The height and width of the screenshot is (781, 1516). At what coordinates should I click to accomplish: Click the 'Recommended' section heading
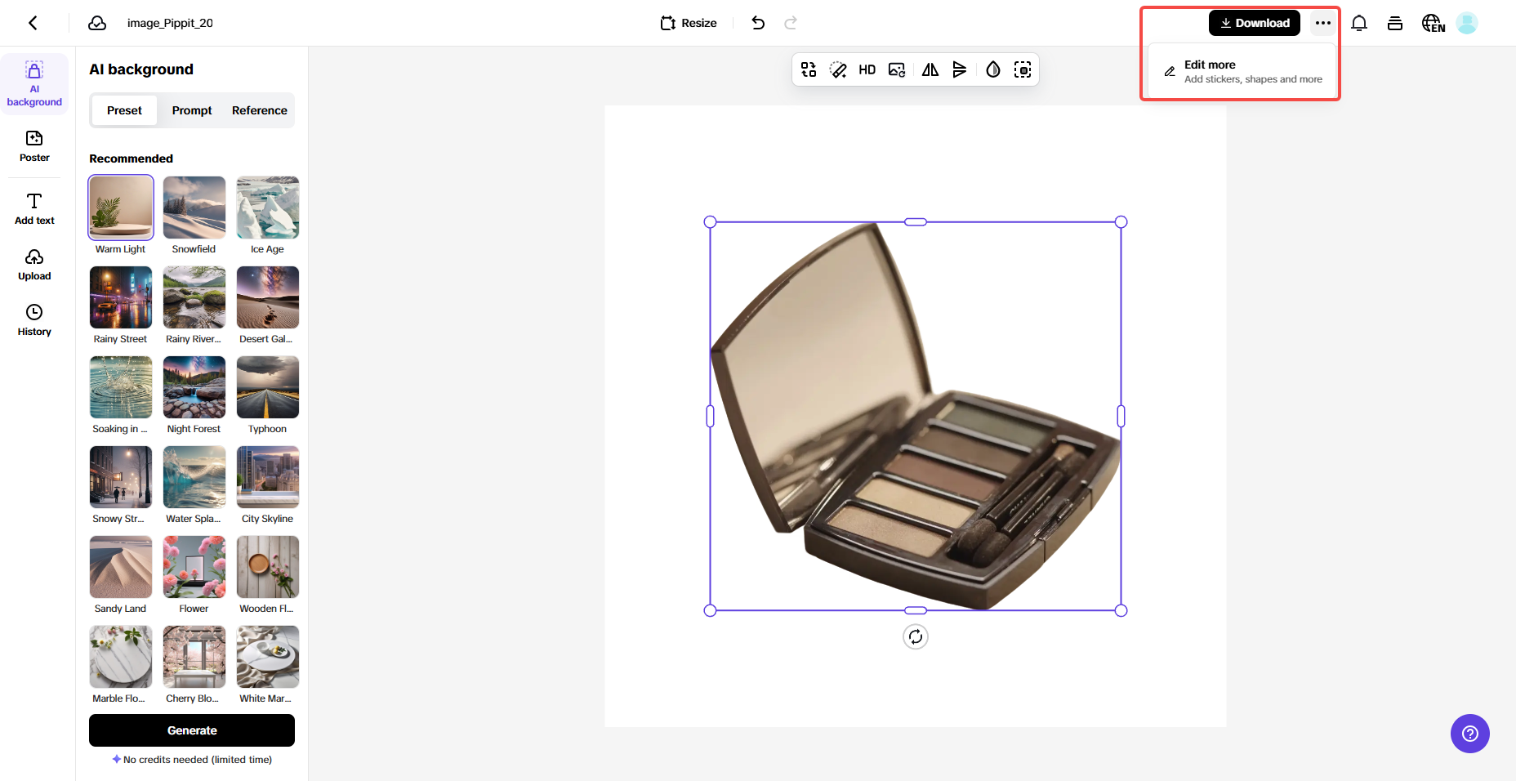[x=131, y=158]
